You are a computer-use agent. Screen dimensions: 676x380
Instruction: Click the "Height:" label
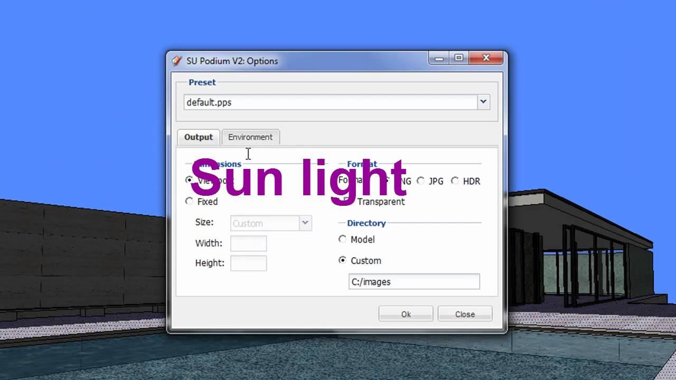(x=210, y=263)
